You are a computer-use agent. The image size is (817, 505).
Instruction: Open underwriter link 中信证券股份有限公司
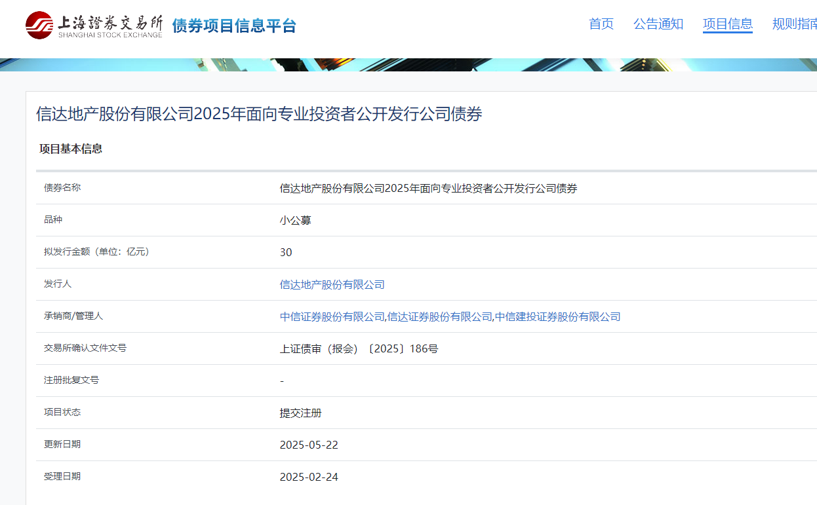coord(332,316)
